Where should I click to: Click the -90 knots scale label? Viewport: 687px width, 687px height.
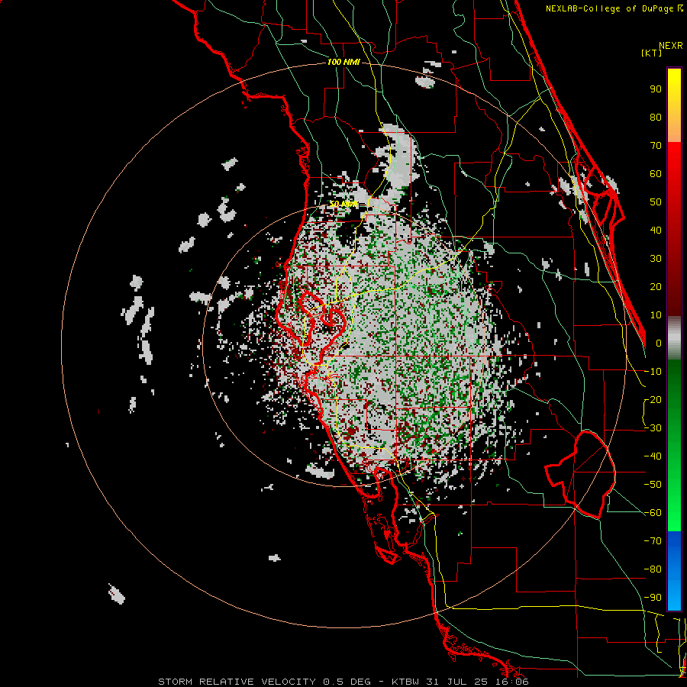653,598
